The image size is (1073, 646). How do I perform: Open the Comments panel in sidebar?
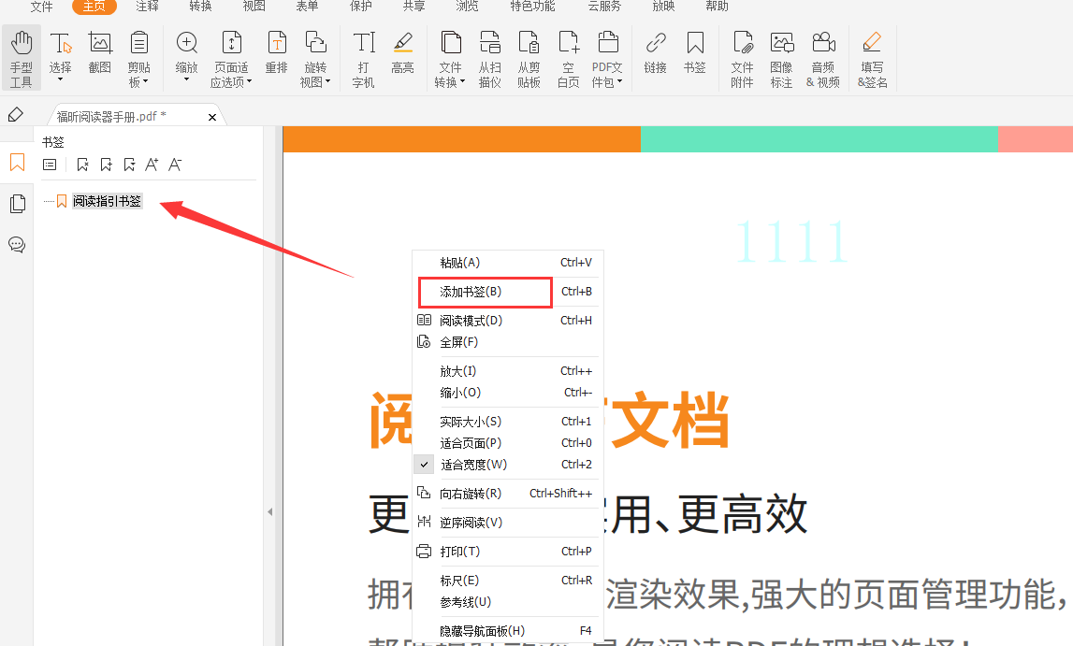pos(17,245)
